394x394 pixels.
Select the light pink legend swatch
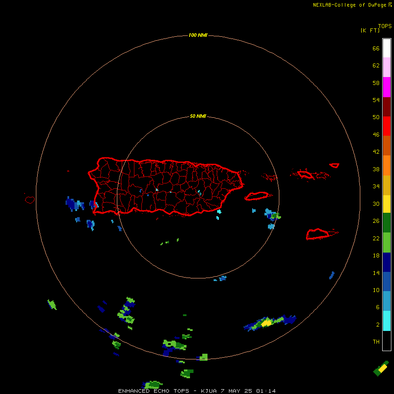pyautogui.click(x=387, y=67)
